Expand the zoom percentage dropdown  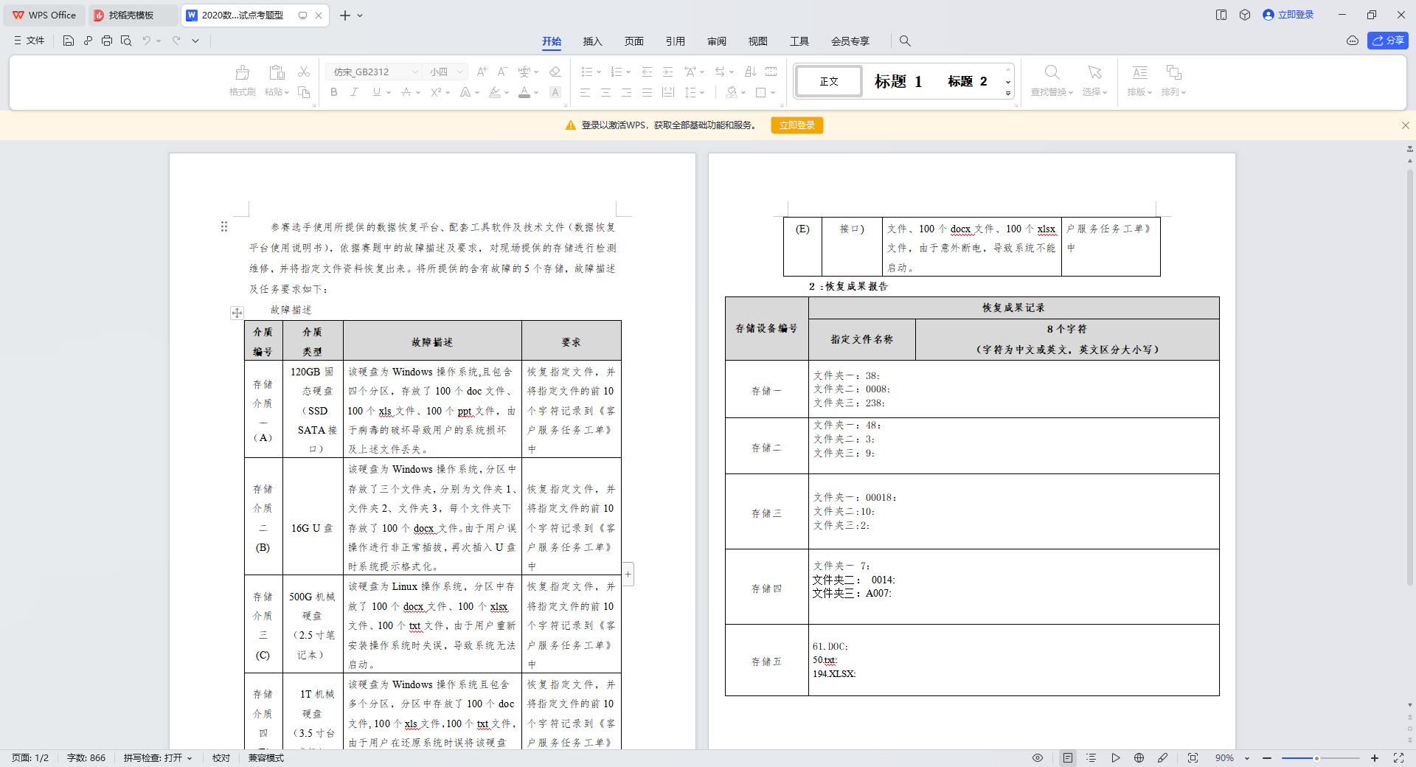pyautogui.click(x=1247, y=758)
